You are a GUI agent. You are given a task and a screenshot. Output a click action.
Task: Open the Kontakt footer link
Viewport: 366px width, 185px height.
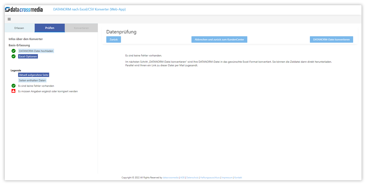238,177
